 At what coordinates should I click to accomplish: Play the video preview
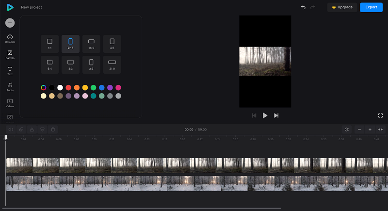point(265,115)
